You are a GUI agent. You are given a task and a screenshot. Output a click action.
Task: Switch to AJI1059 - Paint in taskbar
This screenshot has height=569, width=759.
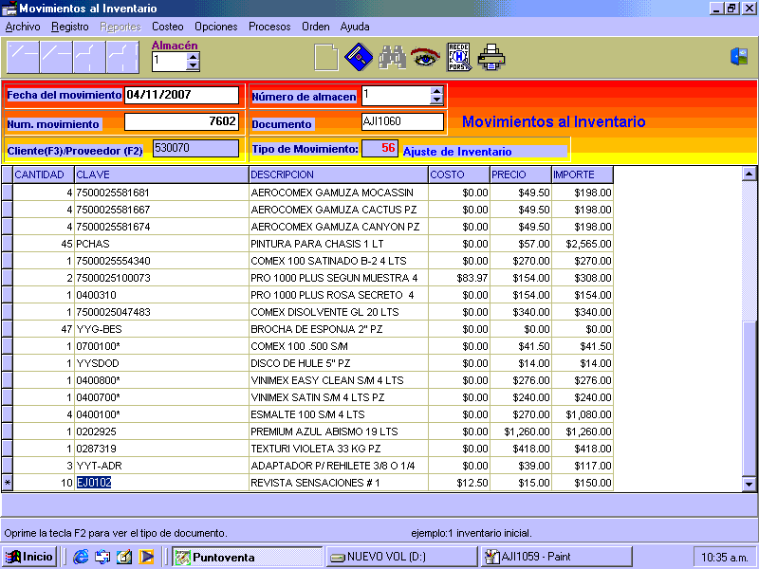(x=541, y=557)
